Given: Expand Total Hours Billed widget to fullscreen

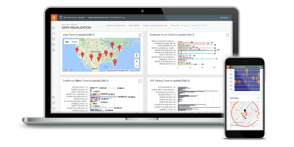Looking at the screenshot, I should [140, 81].
